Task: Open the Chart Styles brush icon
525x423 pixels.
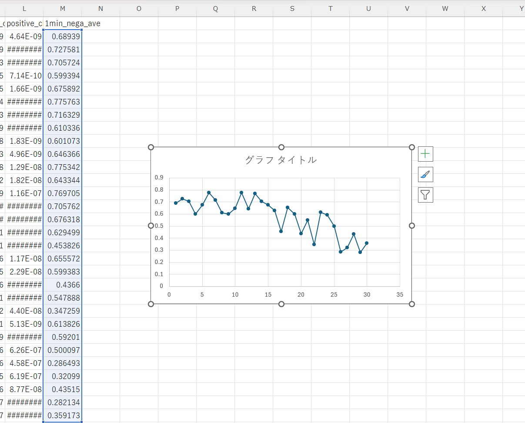Action: tap(425, 174)
